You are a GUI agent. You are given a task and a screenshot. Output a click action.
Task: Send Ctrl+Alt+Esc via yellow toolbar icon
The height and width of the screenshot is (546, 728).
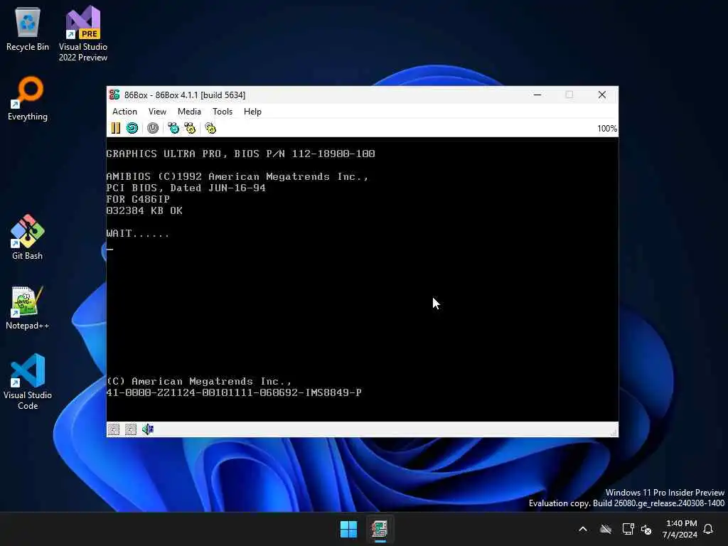(190, 128)
